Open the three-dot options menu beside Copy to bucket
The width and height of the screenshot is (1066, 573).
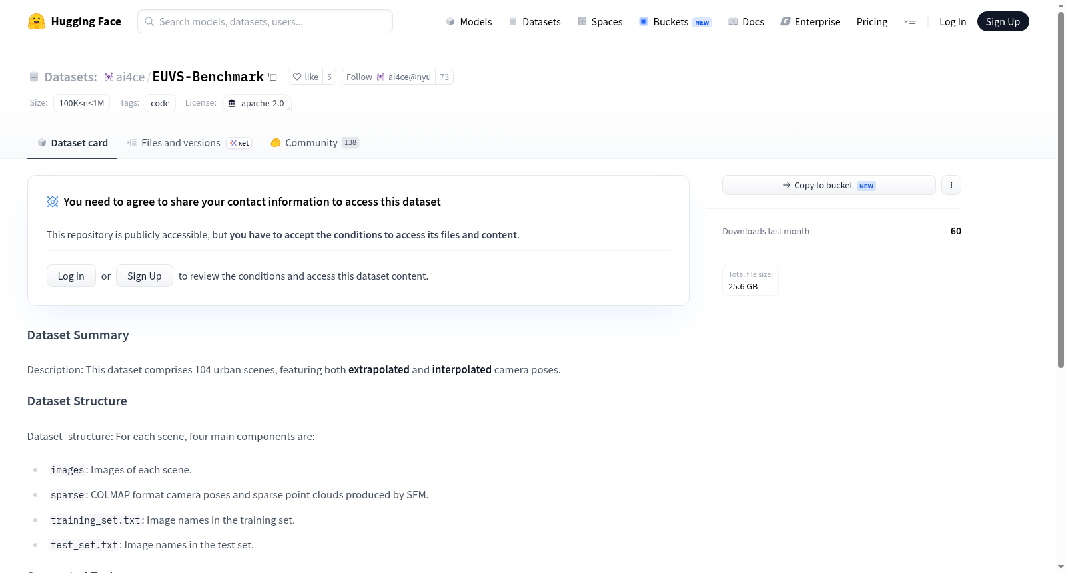pos(951,185)
